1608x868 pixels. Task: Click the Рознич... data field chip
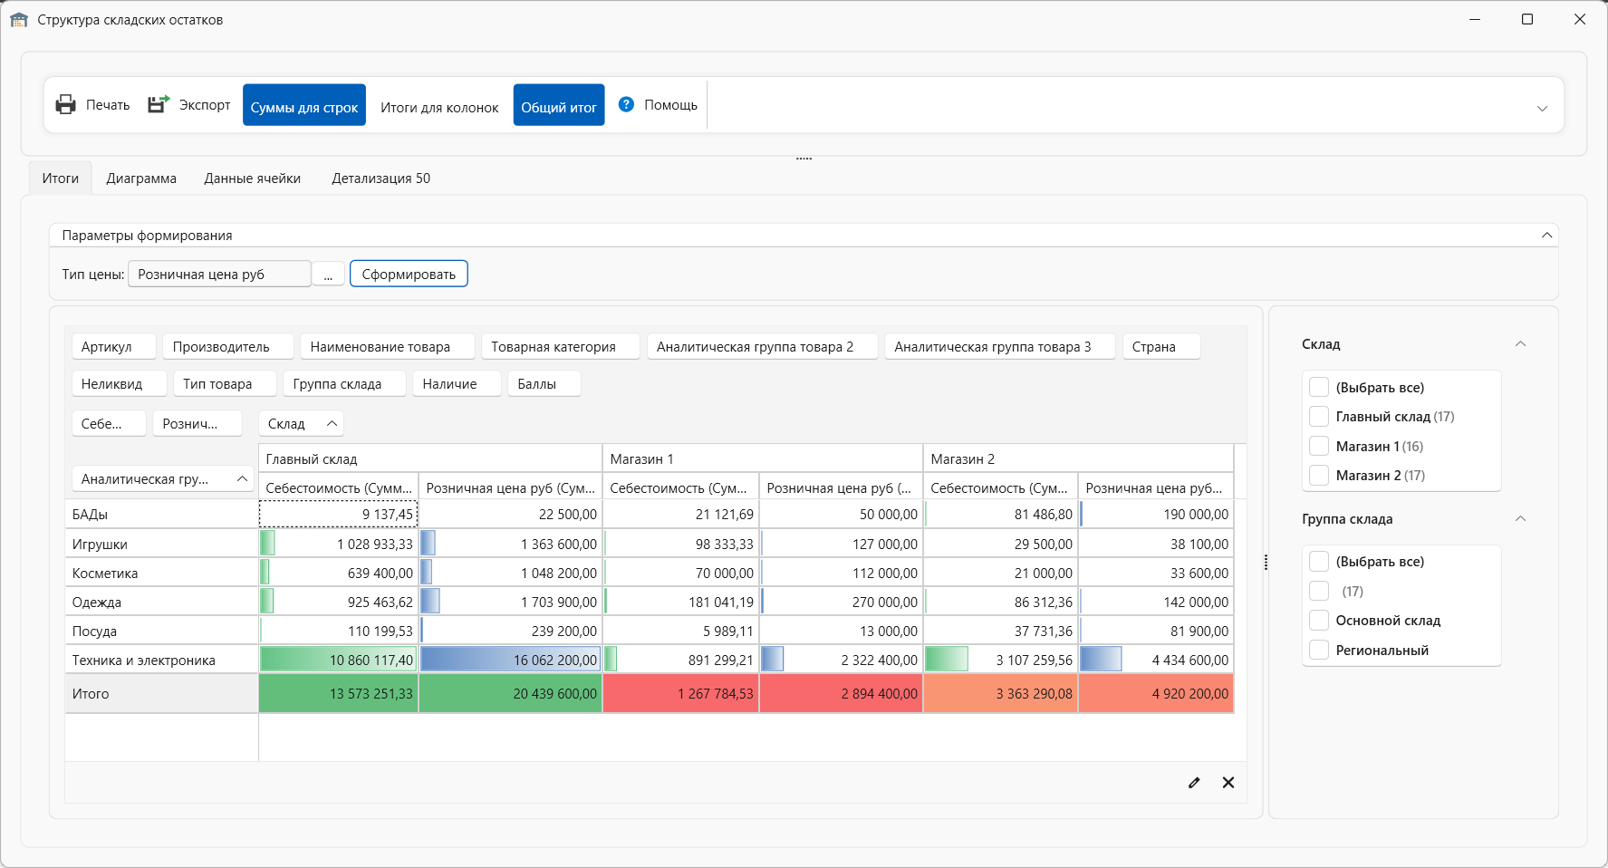pos(197,423)
